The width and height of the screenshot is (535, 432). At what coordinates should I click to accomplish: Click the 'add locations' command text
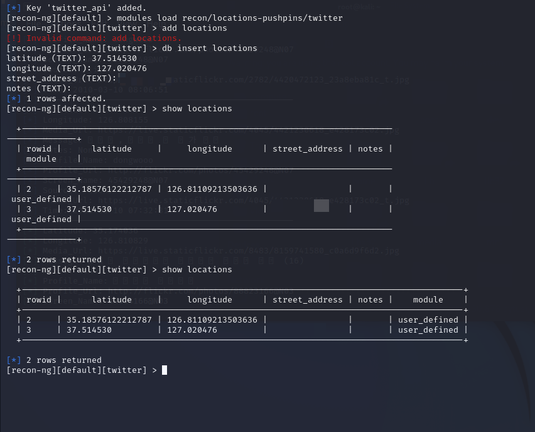[x=195, y=28]
